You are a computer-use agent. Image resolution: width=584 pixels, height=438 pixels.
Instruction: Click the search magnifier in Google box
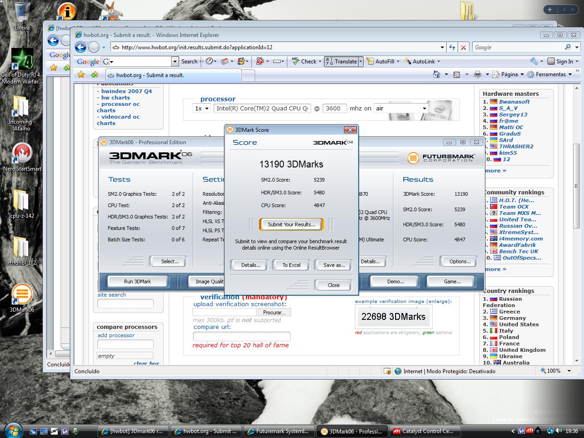click(568, 47)
